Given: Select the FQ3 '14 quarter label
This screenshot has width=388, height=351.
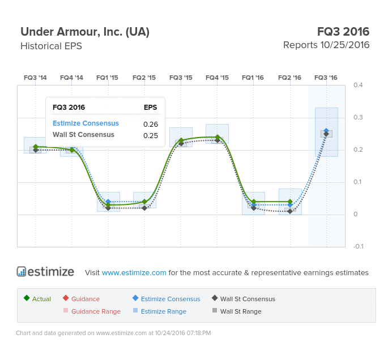Looking at the screenshot, I should (x=35, y=78).
